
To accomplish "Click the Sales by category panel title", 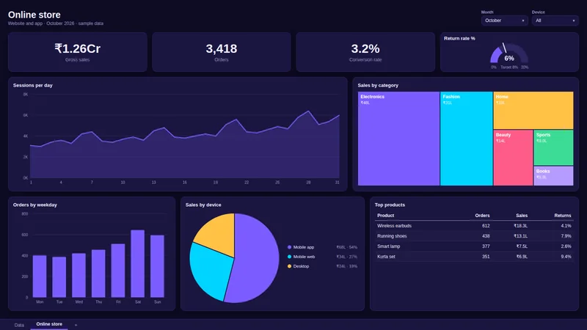I will tap(378, 85).
